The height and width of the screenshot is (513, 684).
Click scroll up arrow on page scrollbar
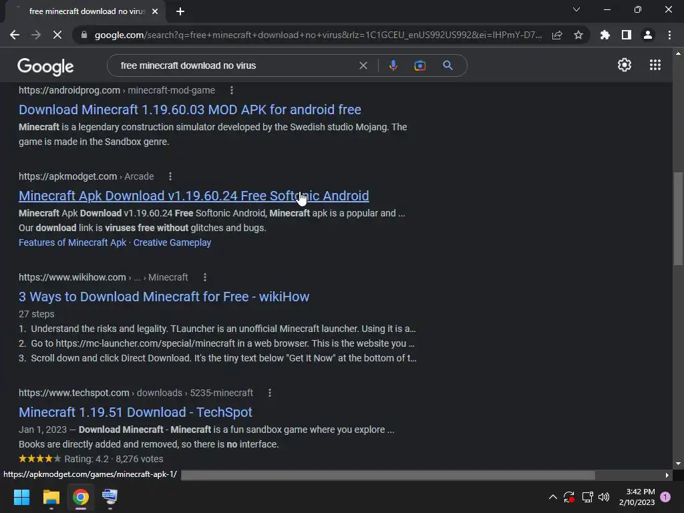(x=678, y=53)
